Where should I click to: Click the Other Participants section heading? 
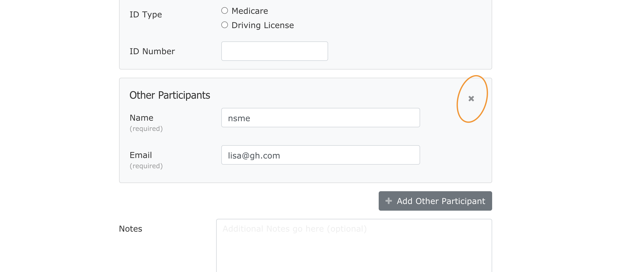click(x=170, y=95)
